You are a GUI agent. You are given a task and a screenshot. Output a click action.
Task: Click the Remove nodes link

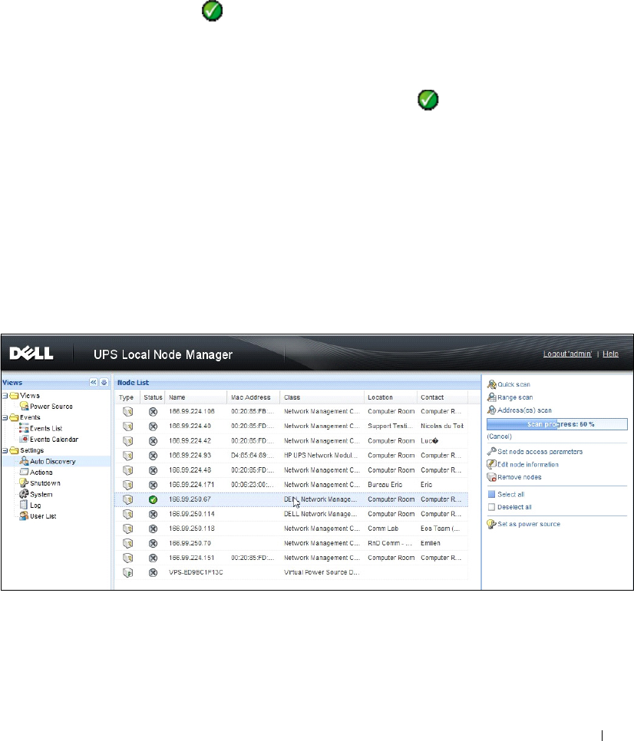[519, 477]
